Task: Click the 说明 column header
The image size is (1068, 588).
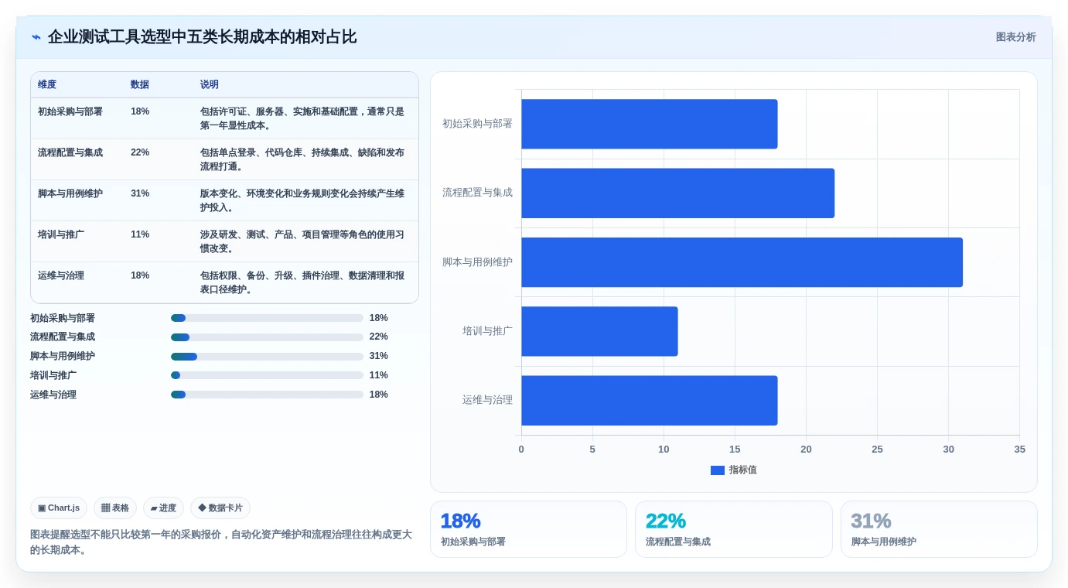Action: [x=210, y=84]
